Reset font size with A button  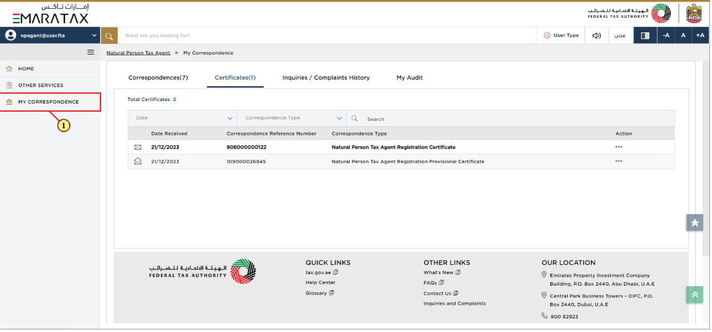683,35
